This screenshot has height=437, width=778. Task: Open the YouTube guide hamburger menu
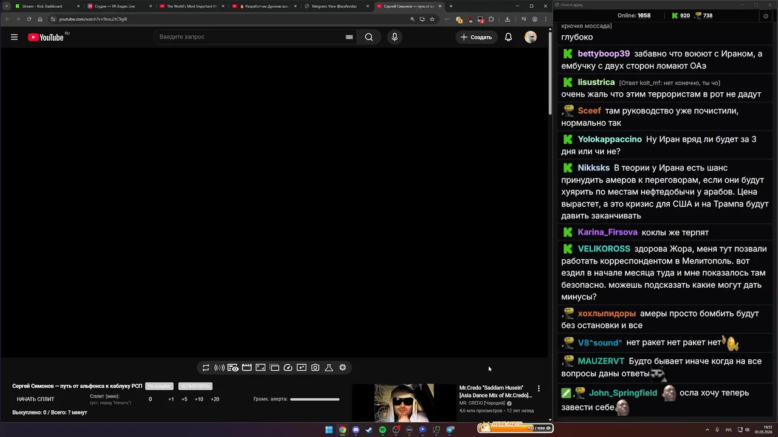tap(14, 37)
